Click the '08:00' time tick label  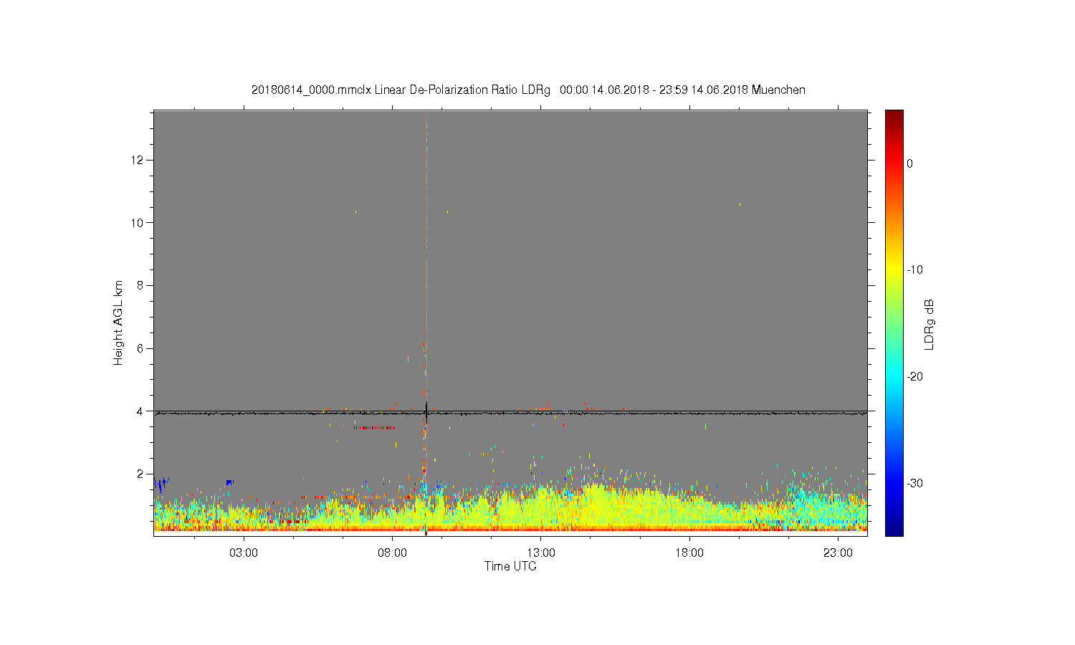coord(393,553)
